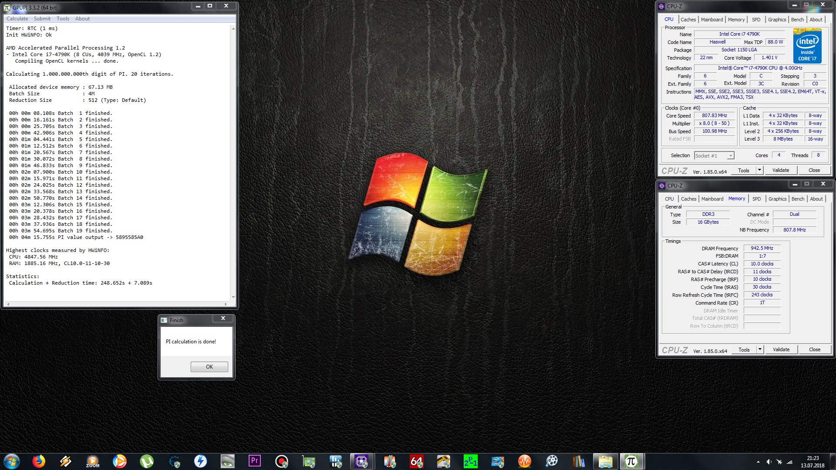Open uTorrent from the taskbar
Viewport: 836px width, 470px height.
[x=147, y=461]
